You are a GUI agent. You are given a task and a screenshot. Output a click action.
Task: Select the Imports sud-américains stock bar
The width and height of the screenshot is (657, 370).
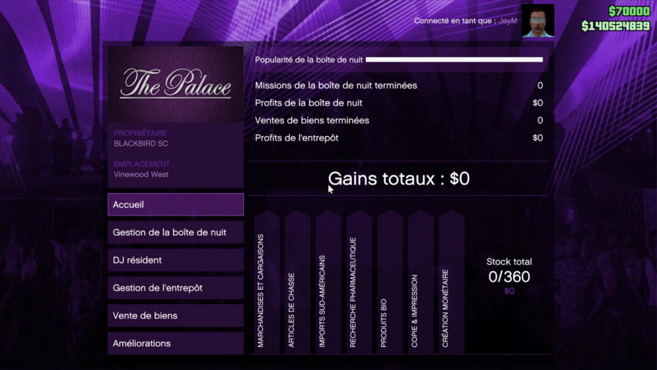pyautogui.click(x=328, y=283)
